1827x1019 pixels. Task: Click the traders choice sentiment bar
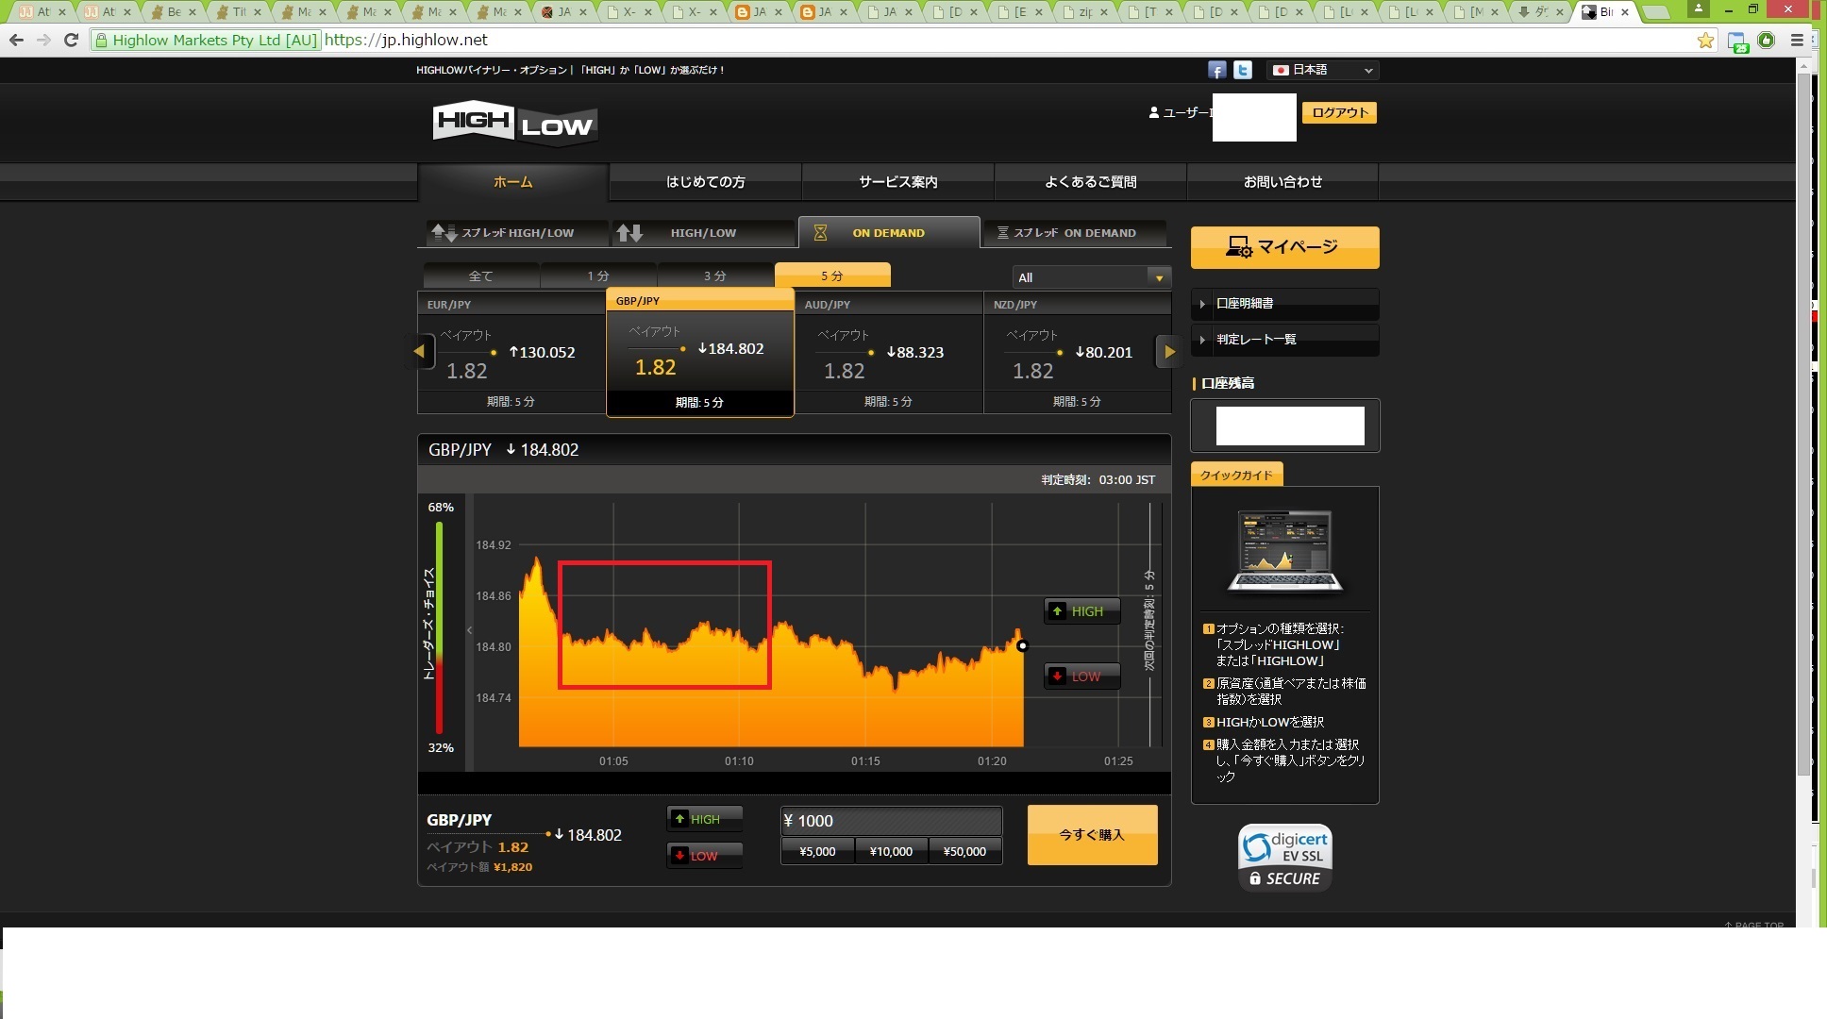[439, 627]
